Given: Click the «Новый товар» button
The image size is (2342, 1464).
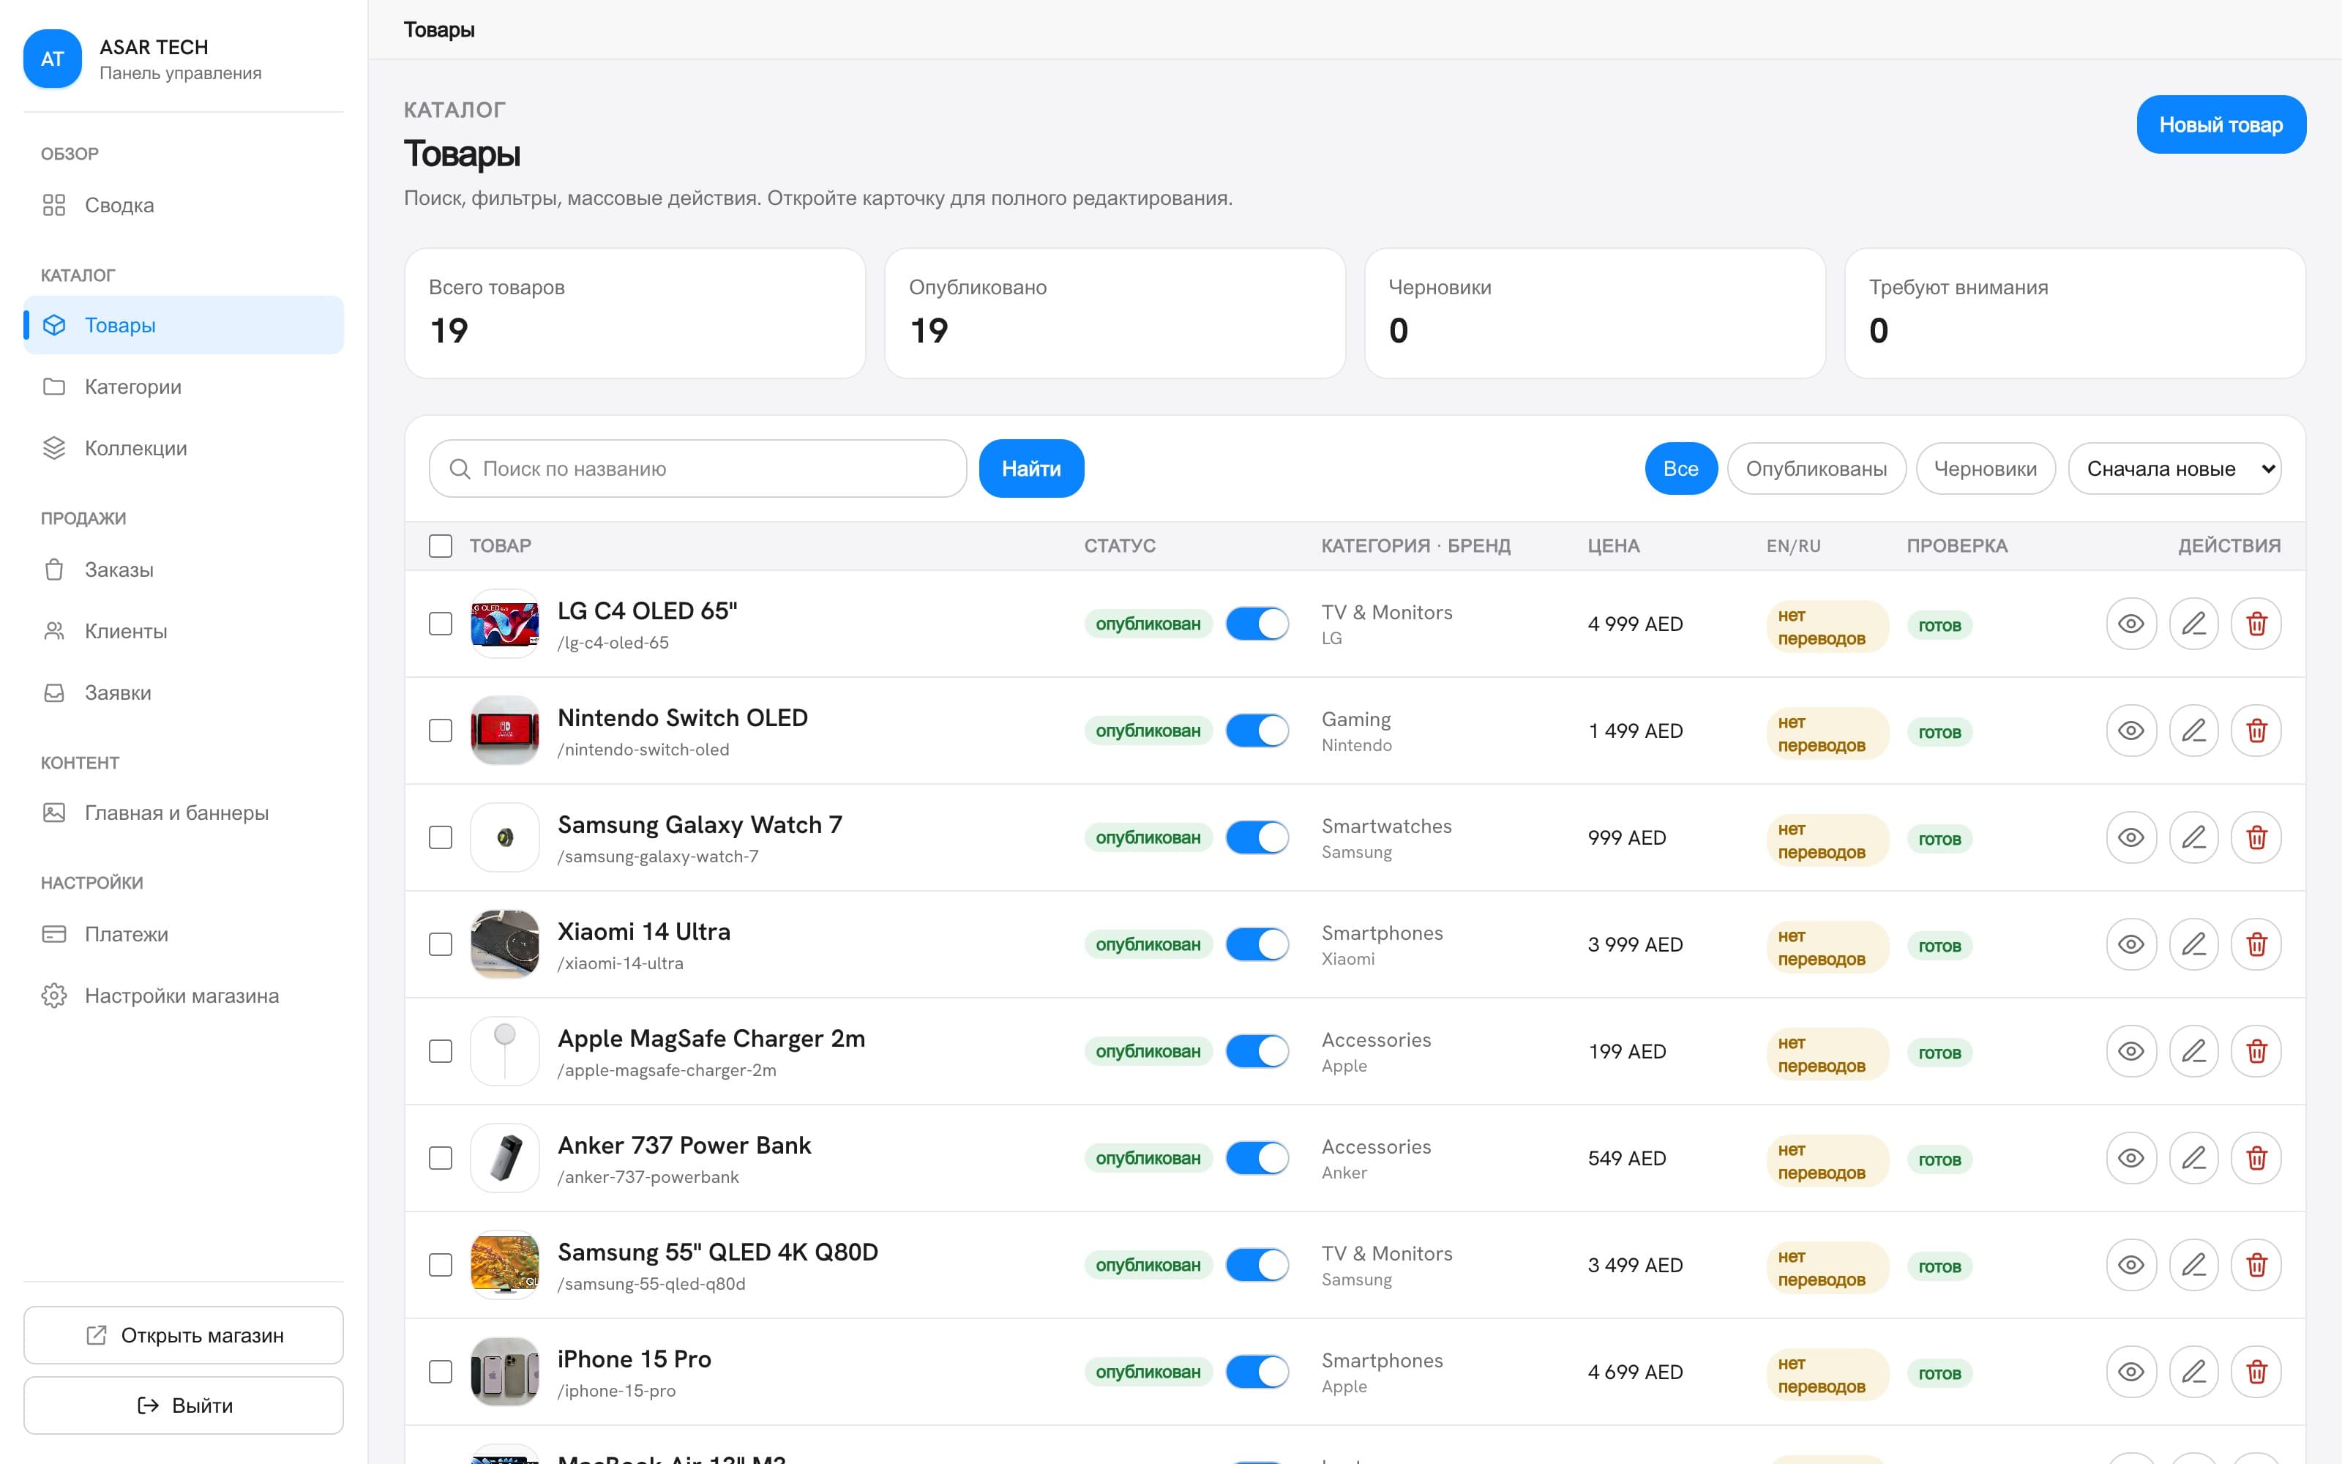Looking at the screenshot, I should click(x=2221, y=125).
